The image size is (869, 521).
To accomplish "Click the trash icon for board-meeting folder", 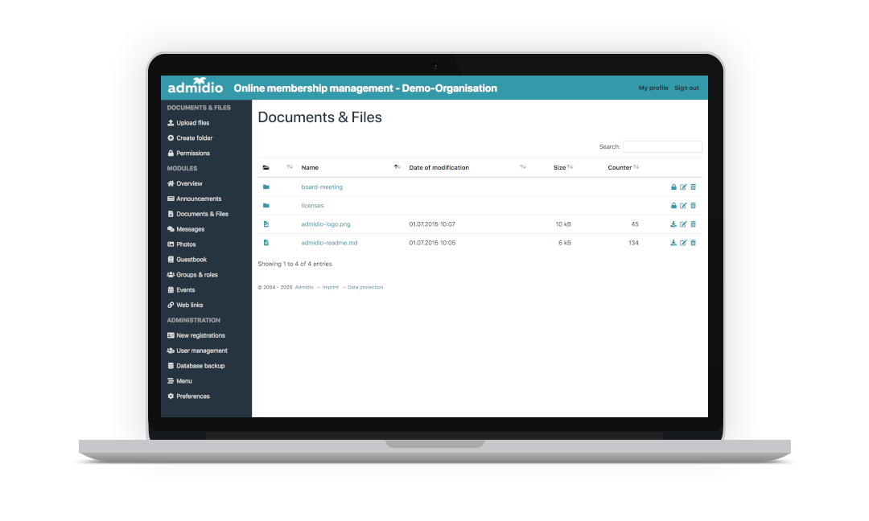I will click(x=693, y=187).
